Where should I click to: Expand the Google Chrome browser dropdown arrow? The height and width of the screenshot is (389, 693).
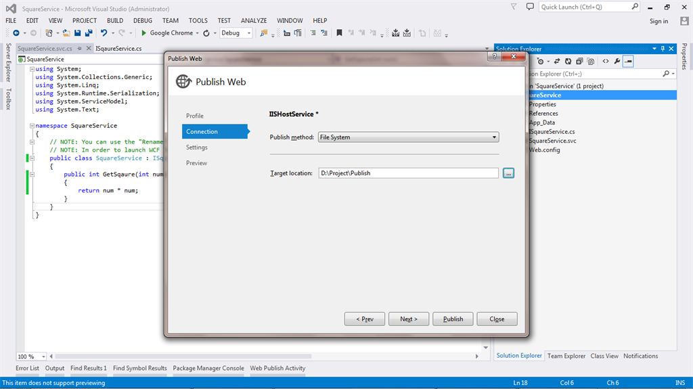tap(197, 33)
